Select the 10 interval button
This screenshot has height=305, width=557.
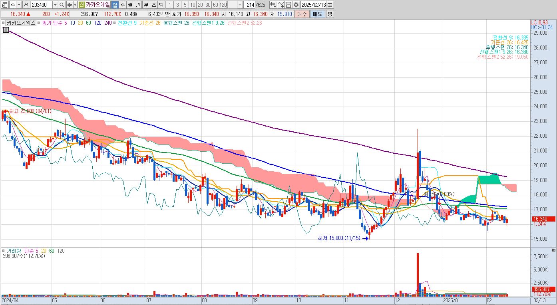coord(193,5)
